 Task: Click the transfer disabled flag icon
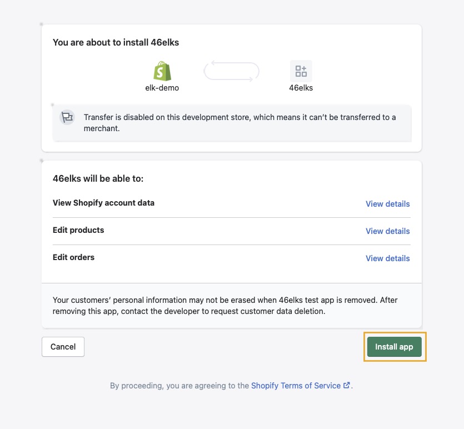pyautogui.click(x=67, y=117)
